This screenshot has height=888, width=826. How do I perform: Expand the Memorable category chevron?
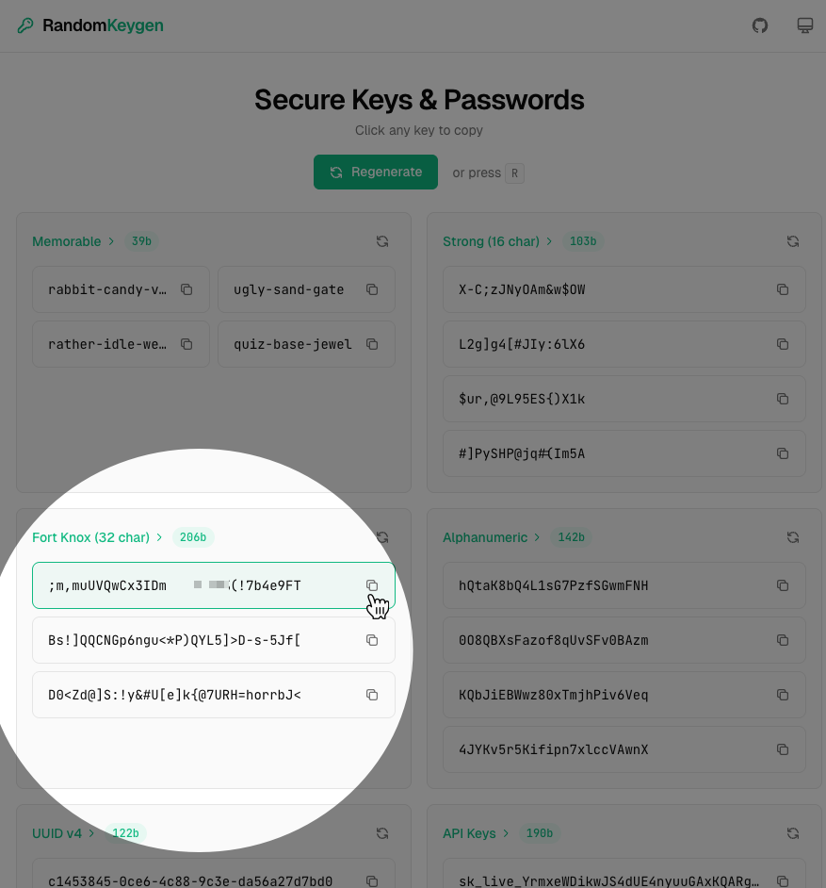[111, 241]
